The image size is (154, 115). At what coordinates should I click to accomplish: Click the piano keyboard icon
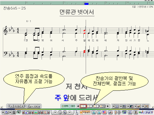(124, 106)
